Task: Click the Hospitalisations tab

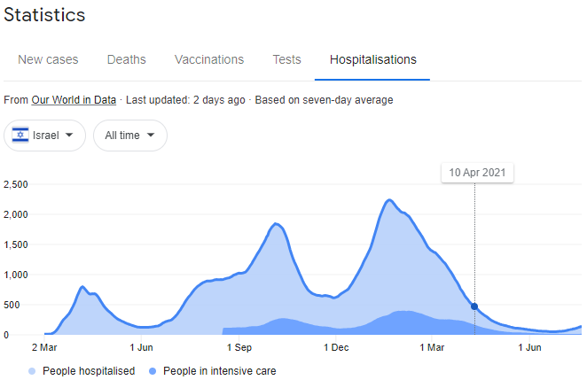Action: [x=373, y=60]
